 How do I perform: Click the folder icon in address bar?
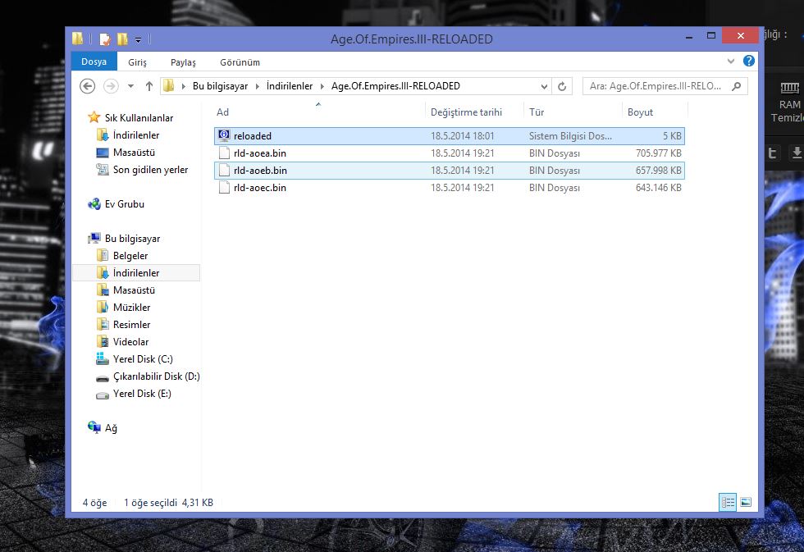click(x=168, y=85)
